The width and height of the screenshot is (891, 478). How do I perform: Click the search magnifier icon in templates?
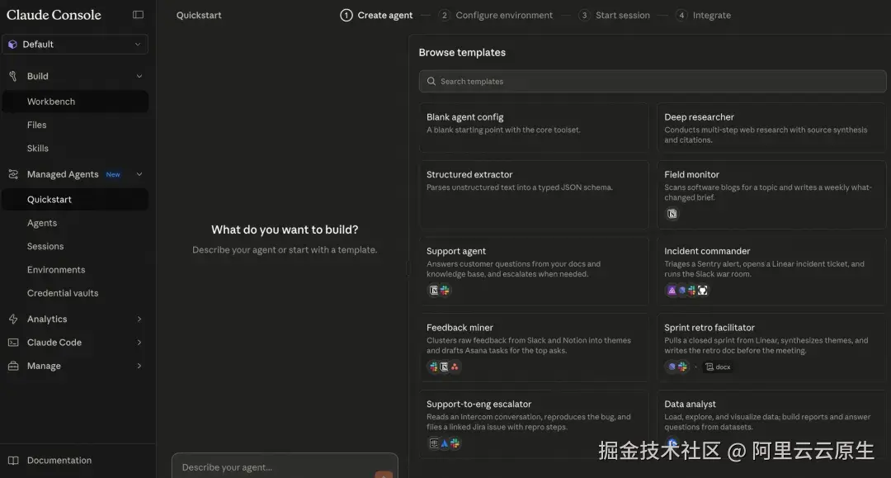click(431, 81)
